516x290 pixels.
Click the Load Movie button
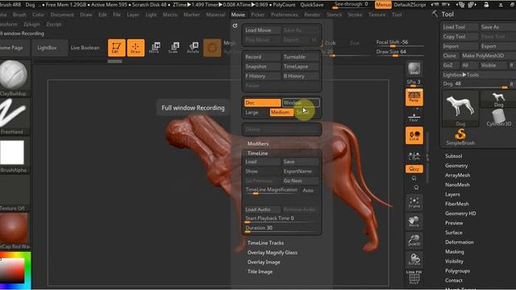click(x=262, y=31)
